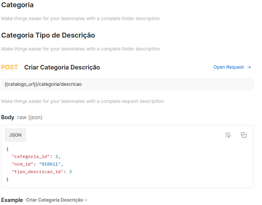Click the Criar Categoria Descrição request title
The image size is (262, 205).
[x=62, y=67]
